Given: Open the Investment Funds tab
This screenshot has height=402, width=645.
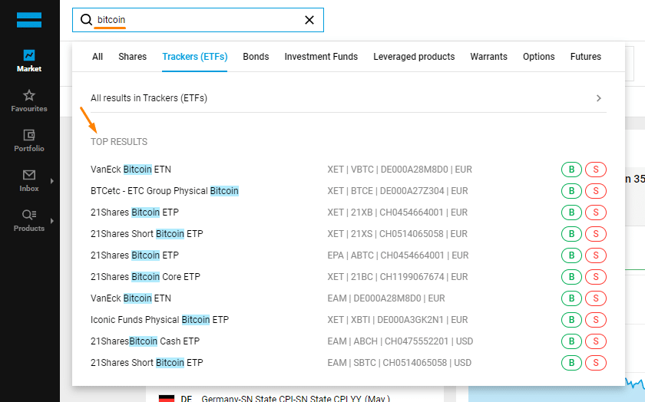Looking at the screenshot, I should (x=321, y=57).
